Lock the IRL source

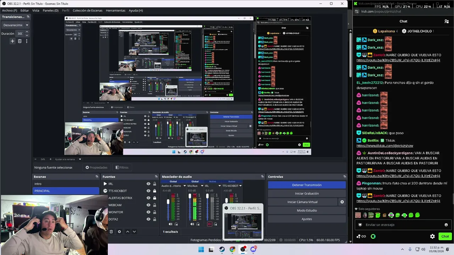click(155, 184)
